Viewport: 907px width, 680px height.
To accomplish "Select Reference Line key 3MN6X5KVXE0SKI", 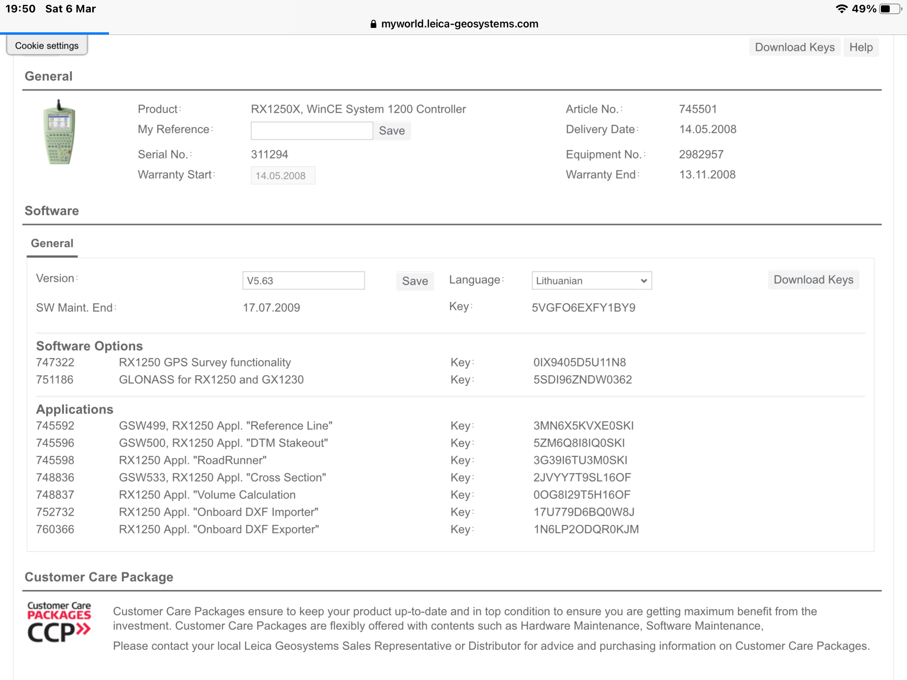I will [583, 426].
